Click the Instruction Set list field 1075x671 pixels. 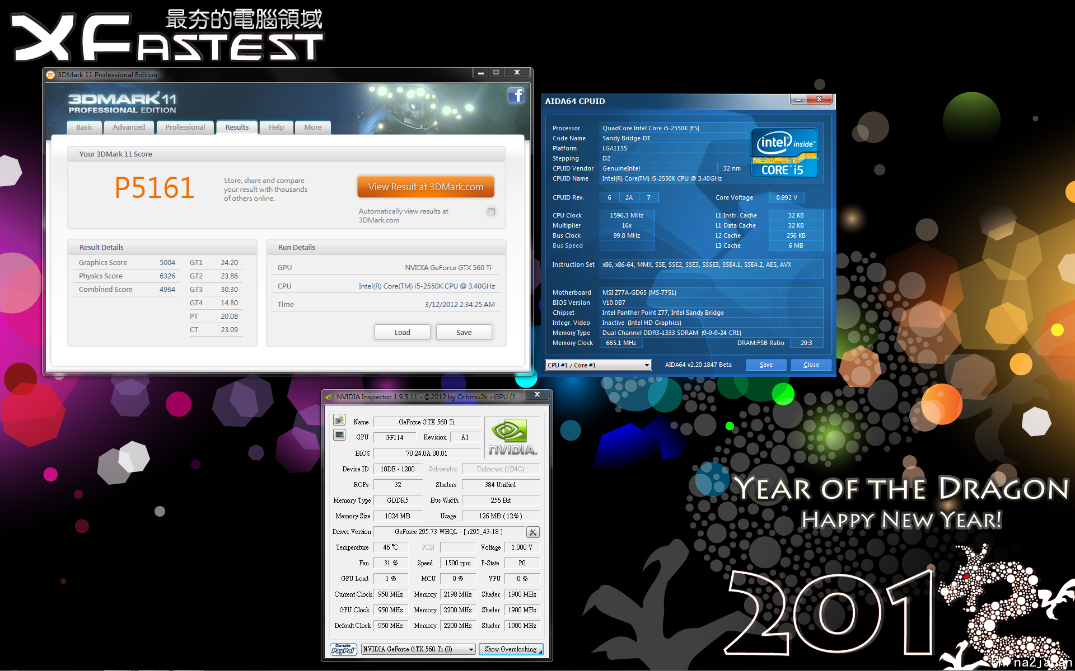click(x=711, y=268)
